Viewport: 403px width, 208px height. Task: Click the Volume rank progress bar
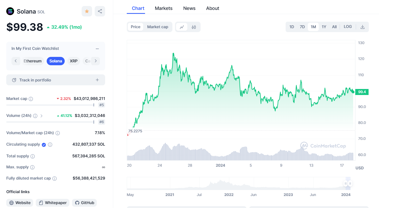50,122
